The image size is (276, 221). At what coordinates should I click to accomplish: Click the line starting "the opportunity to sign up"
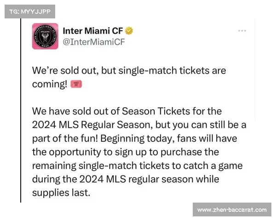[125, 151]
